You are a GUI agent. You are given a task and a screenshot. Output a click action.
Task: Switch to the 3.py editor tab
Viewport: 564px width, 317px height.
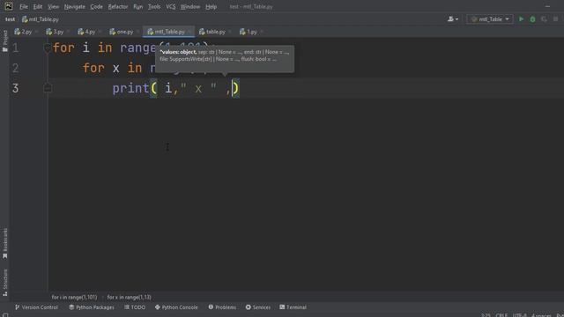(55, 32)
